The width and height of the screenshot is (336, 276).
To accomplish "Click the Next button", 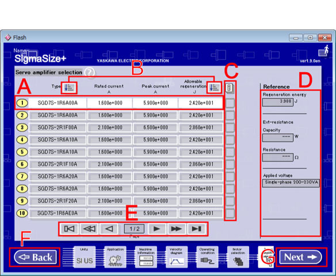I will [301, 257].
